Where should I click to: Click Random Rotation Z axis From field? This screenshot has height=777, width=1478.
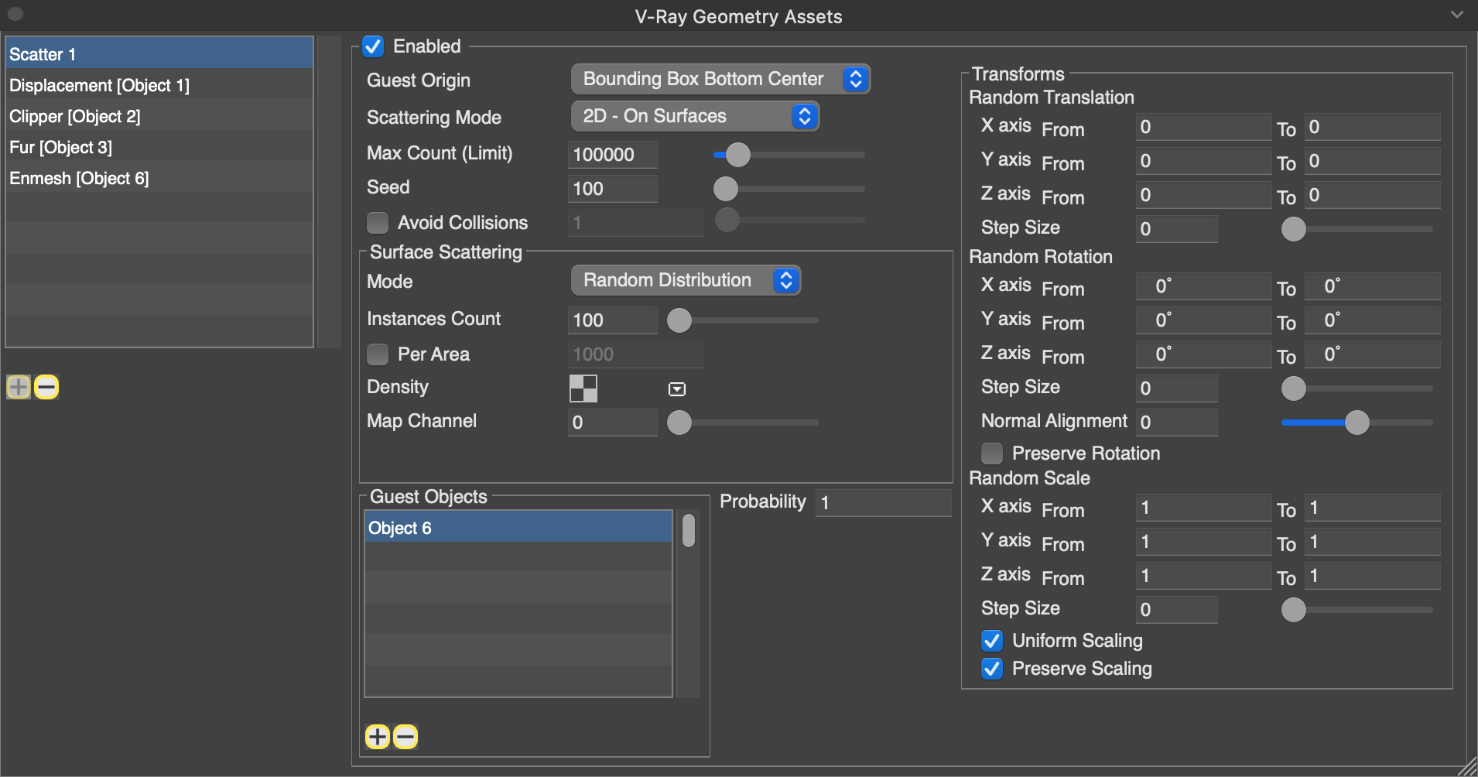tap(1204, 354)
